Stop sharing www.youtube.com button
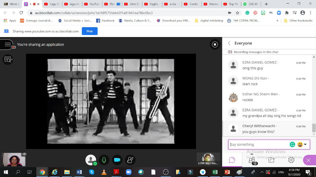The height and width of the screenshot is (177, 316). (90, 31)
